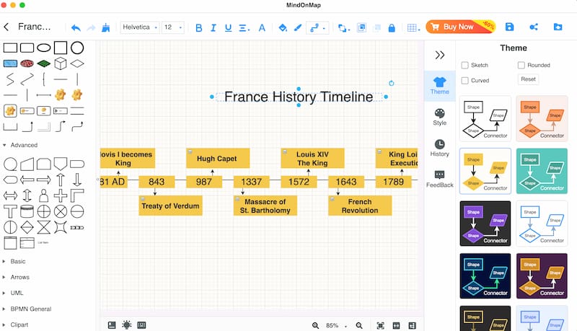Switch to the Theme tab
Viewport: 577px width, 331px height.
tap(440, 86)
